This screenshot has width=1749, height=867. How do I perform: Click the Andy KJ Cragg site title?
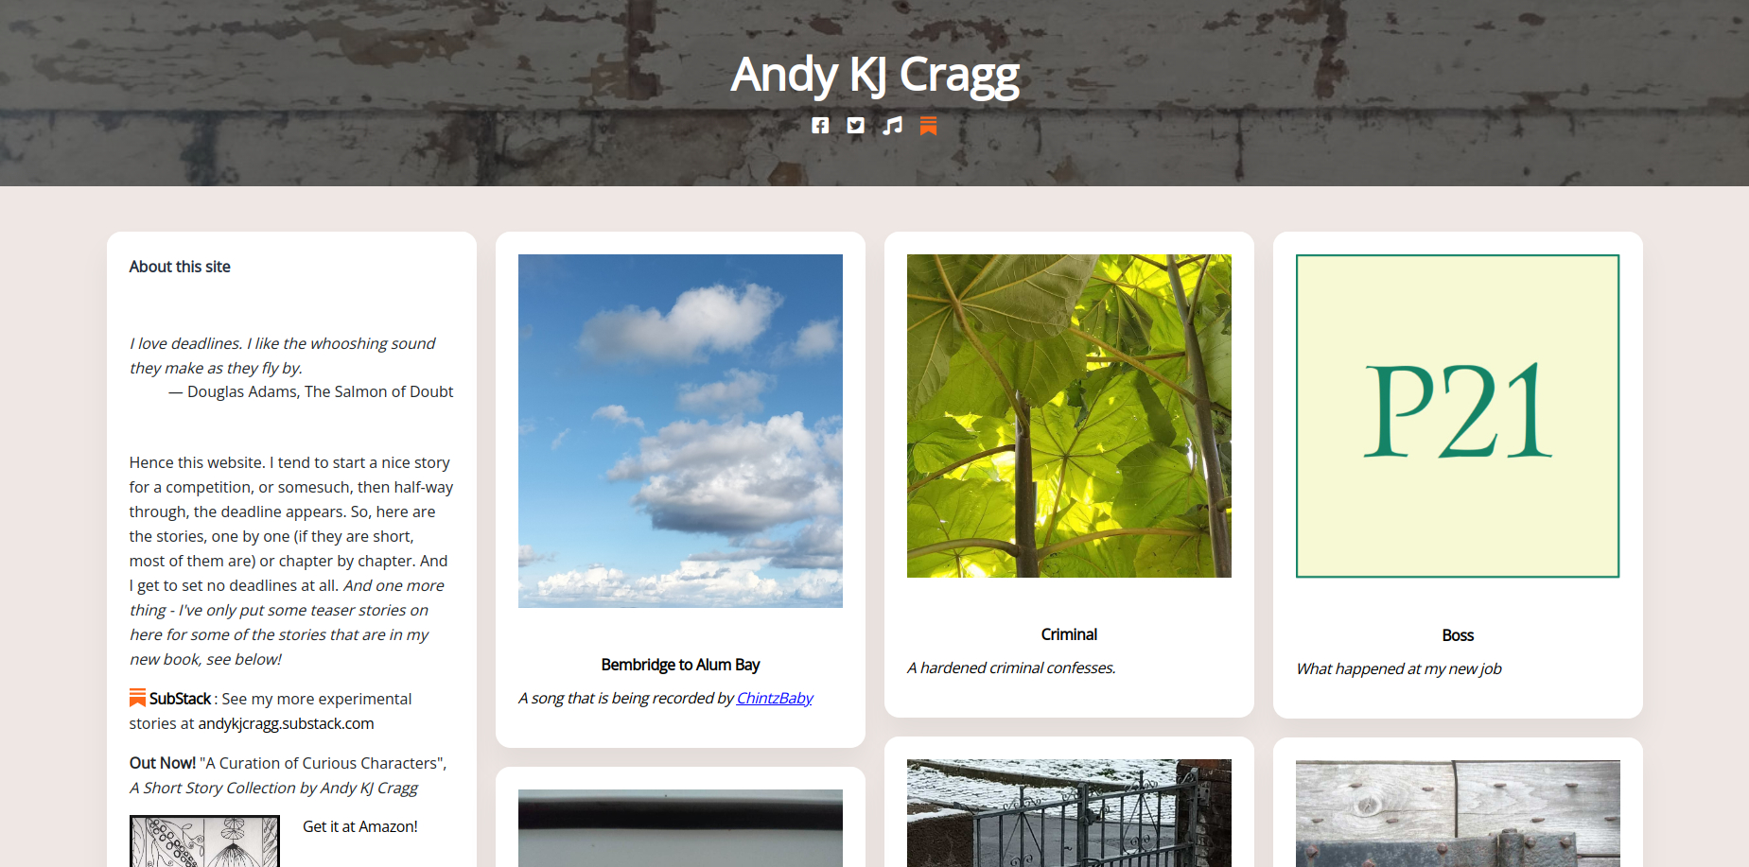coord(875,74)
